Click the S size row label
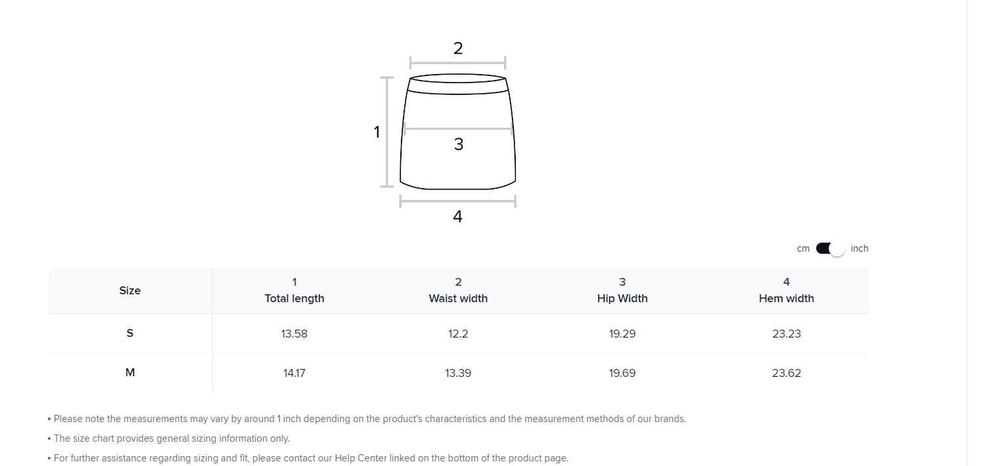Viewport: 983px width, 466px height. [x=130, y=333]
